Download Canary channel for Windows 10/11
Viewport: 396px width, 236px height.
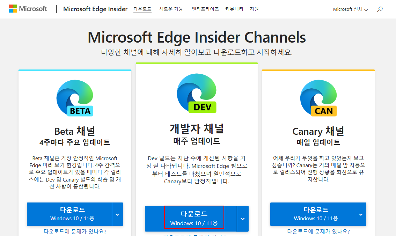[313, 214]
